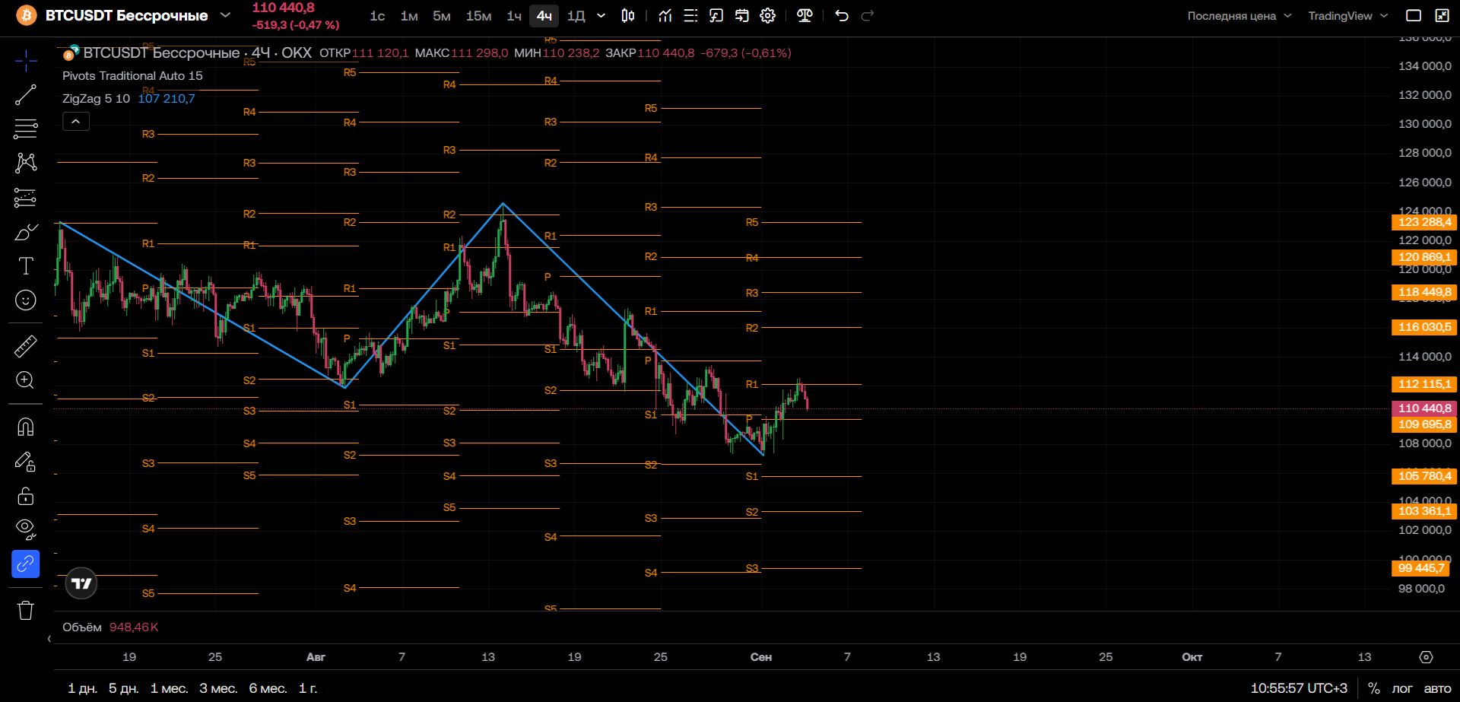Image resolution: width=1460 pixels, height=702 pixels.
Task: Switch to the 15м timeframe
Action: [x=479, y=16]
